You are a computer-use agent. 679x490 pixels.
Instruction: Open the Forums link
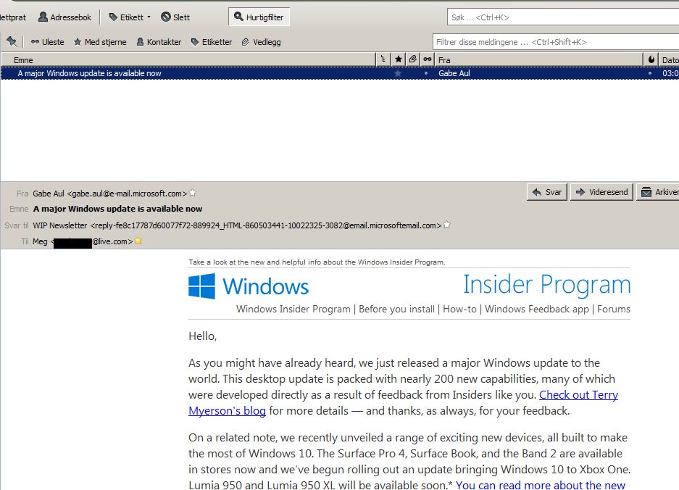[x=614, y=309]
